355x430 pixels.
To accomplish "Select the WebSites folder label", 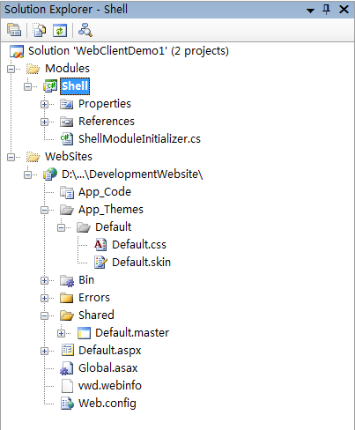I will point(69,157).
